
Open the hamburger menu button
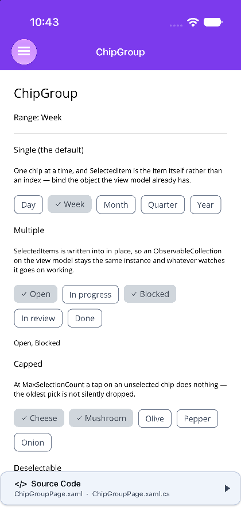[24, 52]
